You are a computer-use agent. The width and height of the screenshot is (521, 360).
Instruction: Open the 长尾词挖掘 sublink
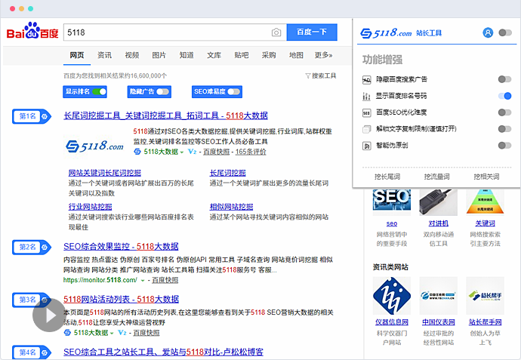(227, 173)
